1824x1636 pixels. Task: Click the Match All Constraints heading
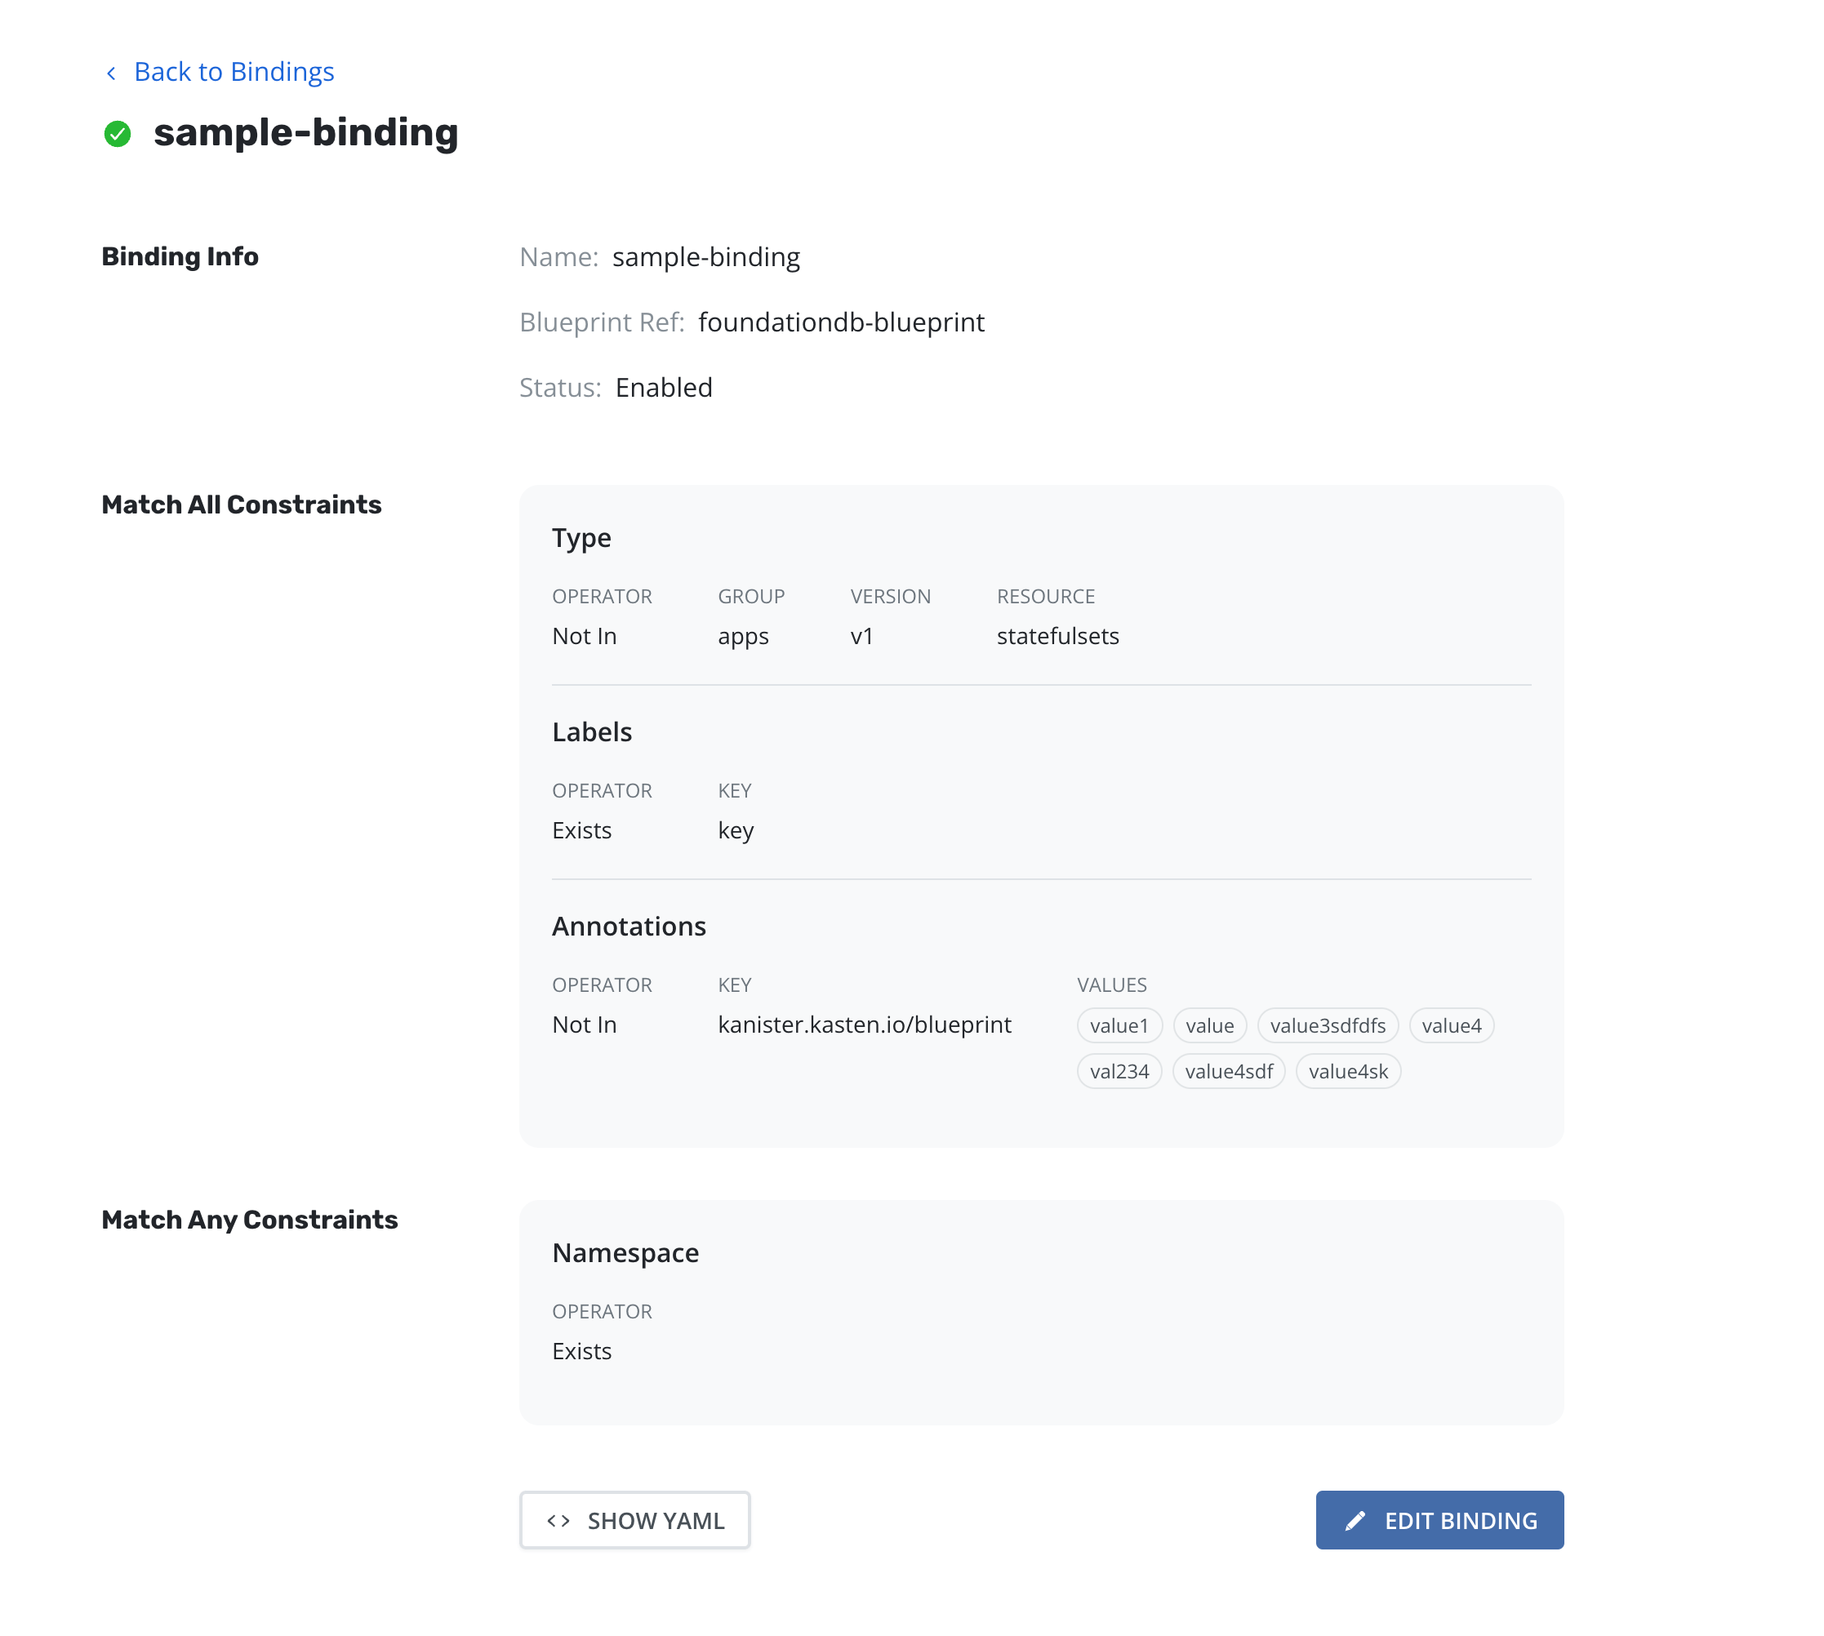pyautogui.click(x=241, y=505)
